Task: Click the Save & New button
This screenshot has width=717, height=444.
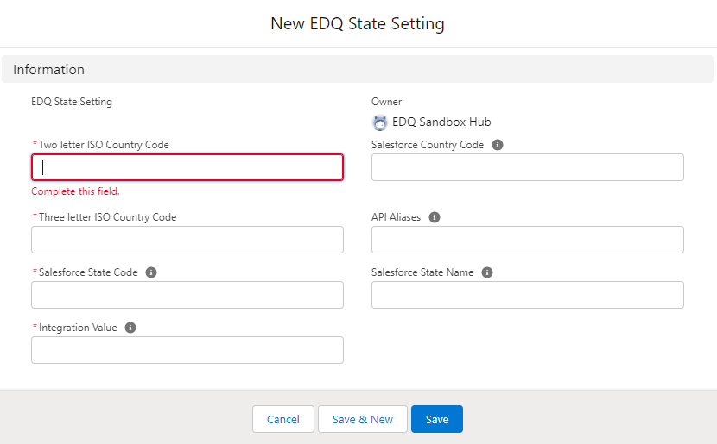Action: 363,419
